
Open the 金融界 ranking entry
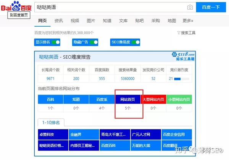click(x=84, y=134)
